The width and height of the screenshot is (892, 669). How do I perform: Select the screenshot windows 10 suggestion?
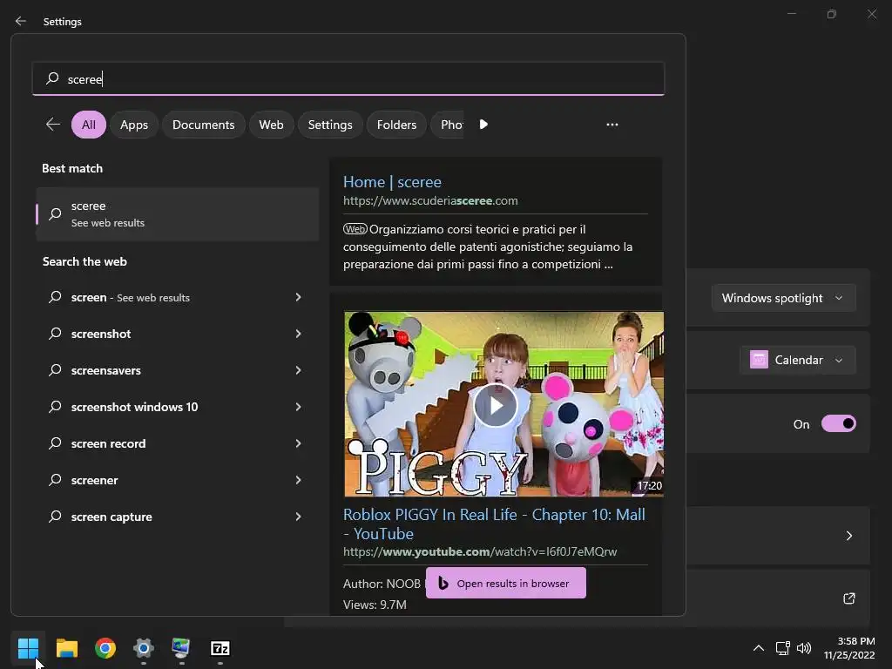pos(134,407)
